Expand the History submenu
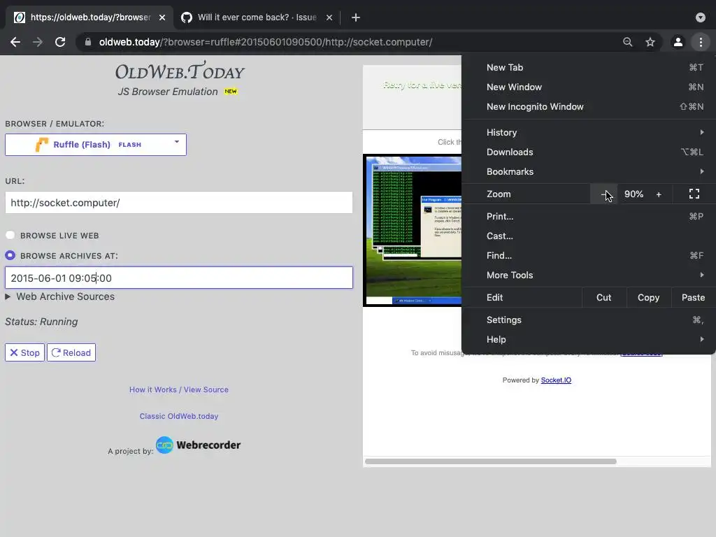Image resolution: width=716 pixels, height=537 pixels. 589,132
